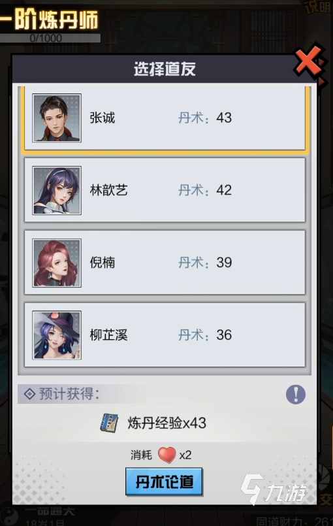Viewport: 333px width, 526px height.
Task: Close the 选择道友 dialog with red X
Action: 309,62
